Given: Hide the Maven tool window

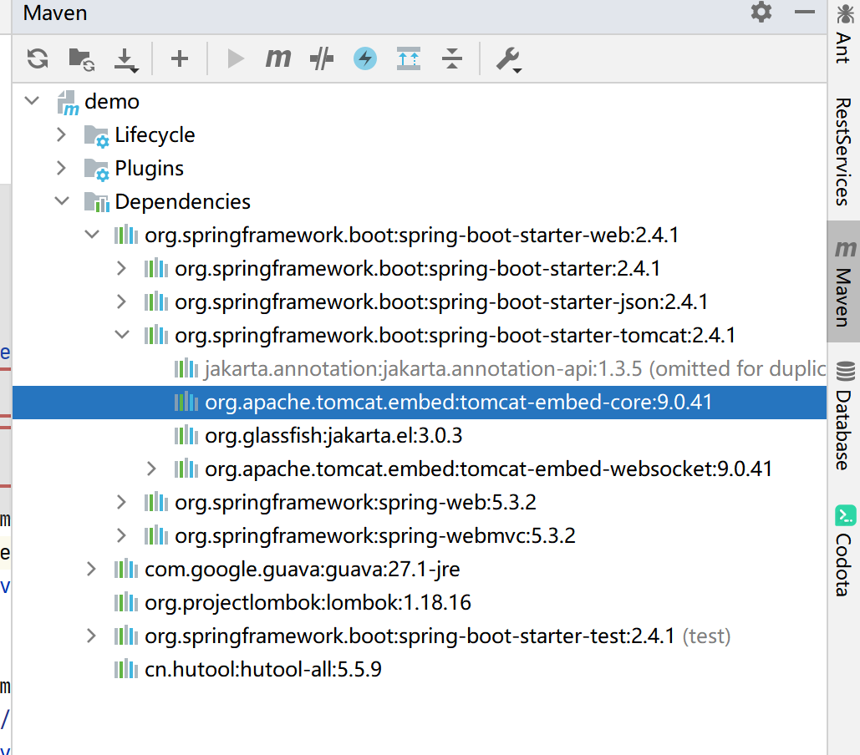Looking at the screenshot, I should click(805, 12).
